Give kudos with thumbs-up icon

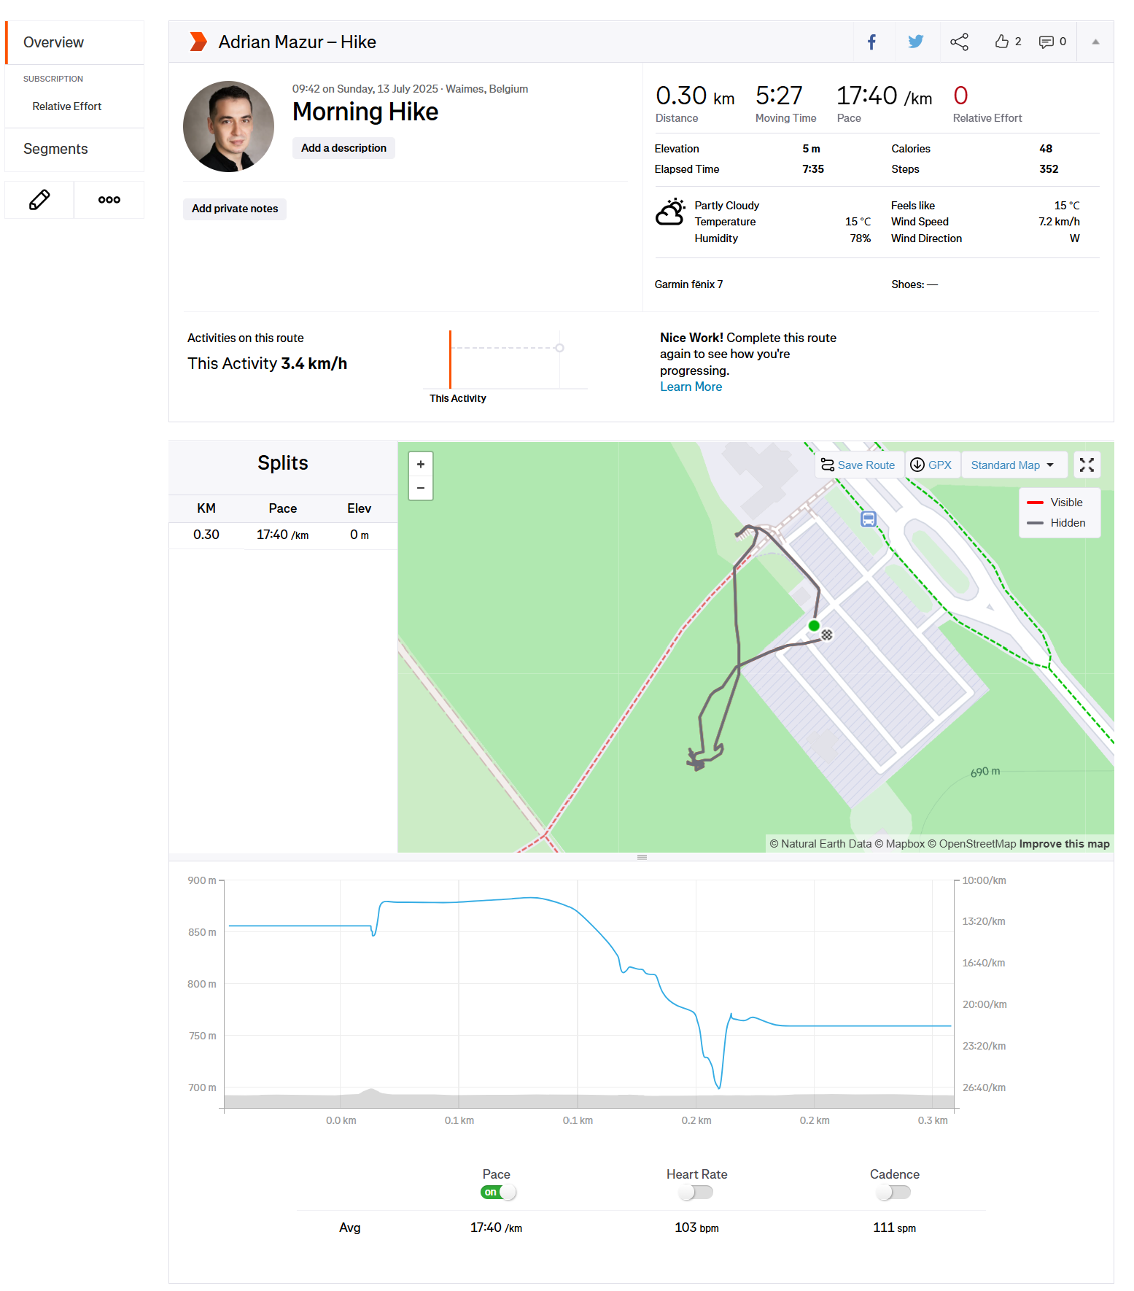(1003, 42)
